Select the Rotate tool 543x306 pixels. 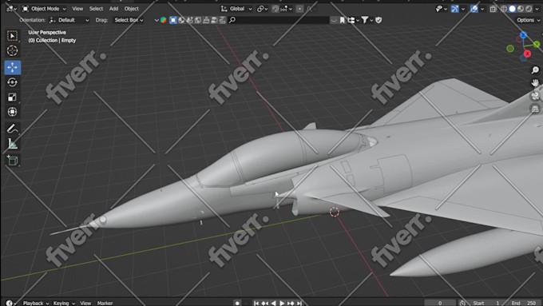[13, 82]
